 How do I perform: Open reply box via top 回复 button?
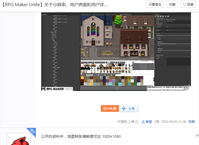pyautogui.click(x=188, y=5)
